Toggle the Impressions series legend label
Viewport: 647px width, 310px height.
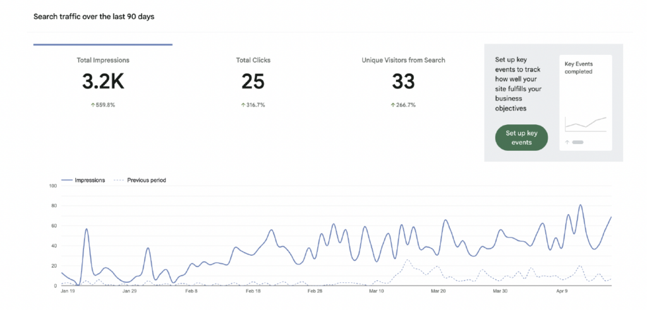point(90,180)
